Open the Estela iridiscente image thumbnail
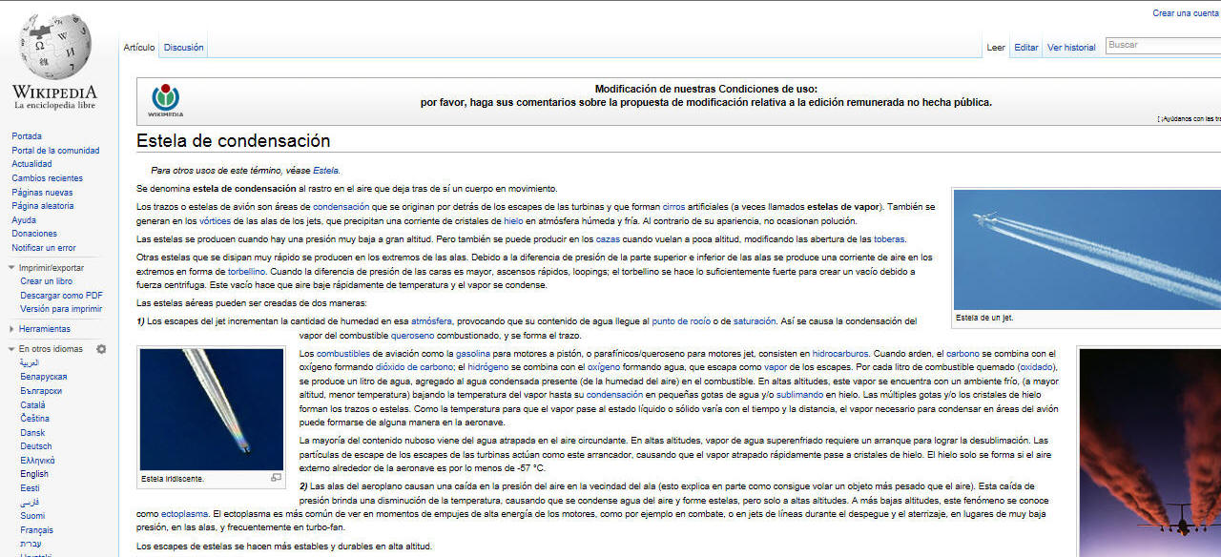 [212, 409]
